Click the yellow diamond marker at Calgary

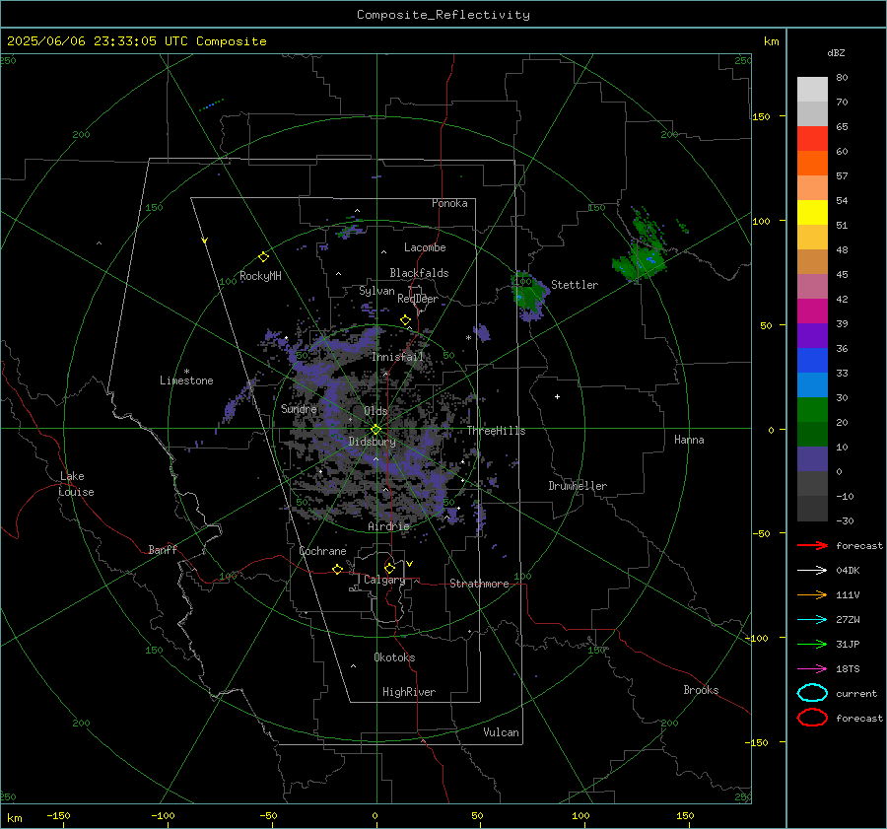[389, 568]
